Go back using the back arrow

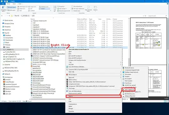(2, 16)
